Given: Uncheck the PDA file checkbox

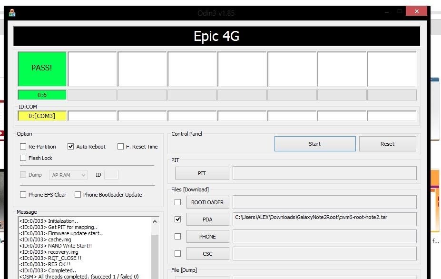Looking at the screenshot, I should point(177,219).
